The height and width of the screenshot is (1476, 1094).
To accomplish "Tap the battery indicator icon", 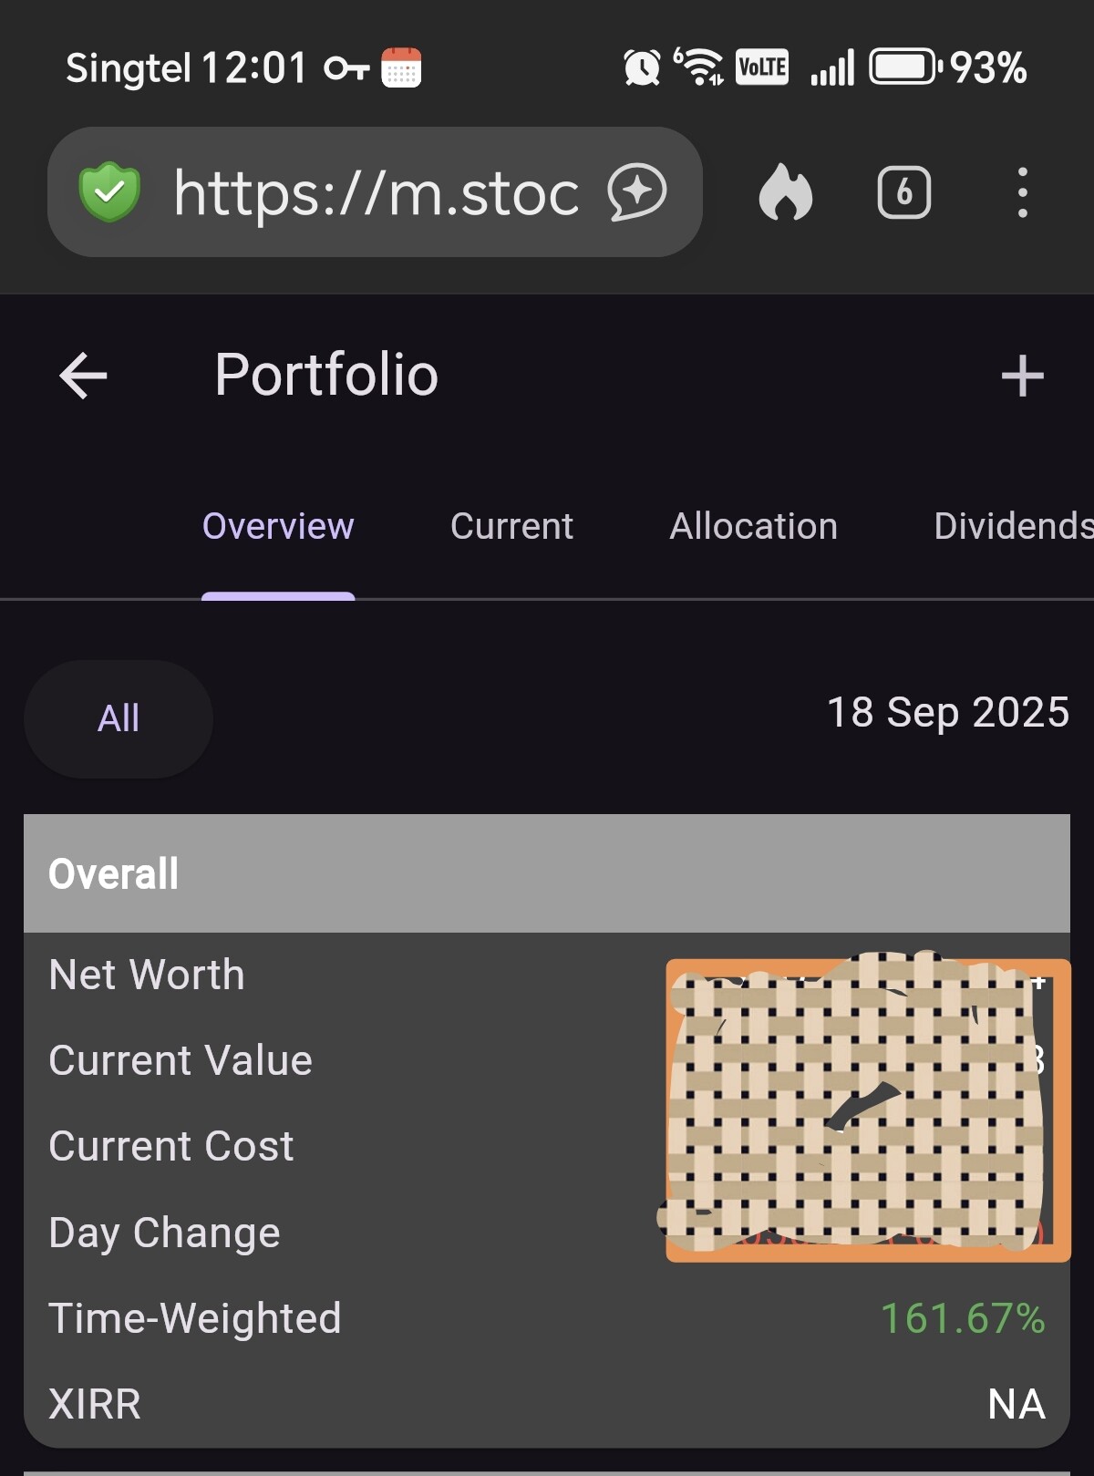I will pos(903,67).
